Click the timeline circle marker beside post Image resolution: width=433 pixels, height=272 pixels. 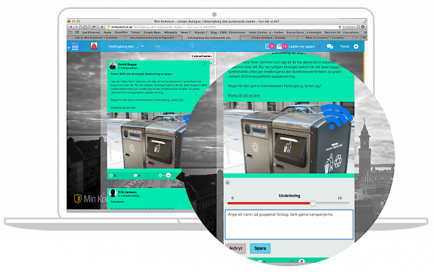click(215, 63)
